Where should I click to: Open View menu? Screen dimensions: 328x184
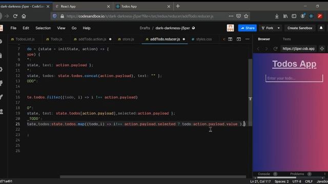click(61, 28)
